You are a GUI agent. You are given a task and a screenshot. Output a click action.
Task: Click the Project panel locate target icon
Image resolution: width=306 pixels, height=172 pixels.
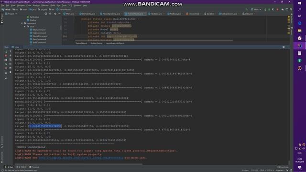[x=46, y=14]
